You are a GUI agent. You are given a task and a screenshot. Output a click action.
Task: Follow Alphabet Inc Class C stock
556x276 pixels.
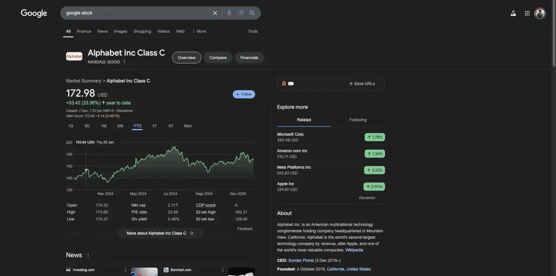pos(244,94)
